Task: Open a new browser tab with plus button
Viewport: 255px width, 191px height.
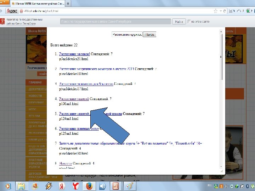Action: [68, 4]
